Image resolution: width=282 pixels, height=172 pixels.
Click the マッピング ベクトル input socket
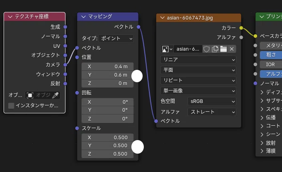(77, 48)
